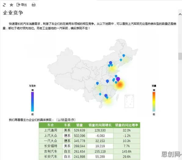Click the 销量 orange-yellow color legend bar
182x160 pixels.
coord(154,102)
